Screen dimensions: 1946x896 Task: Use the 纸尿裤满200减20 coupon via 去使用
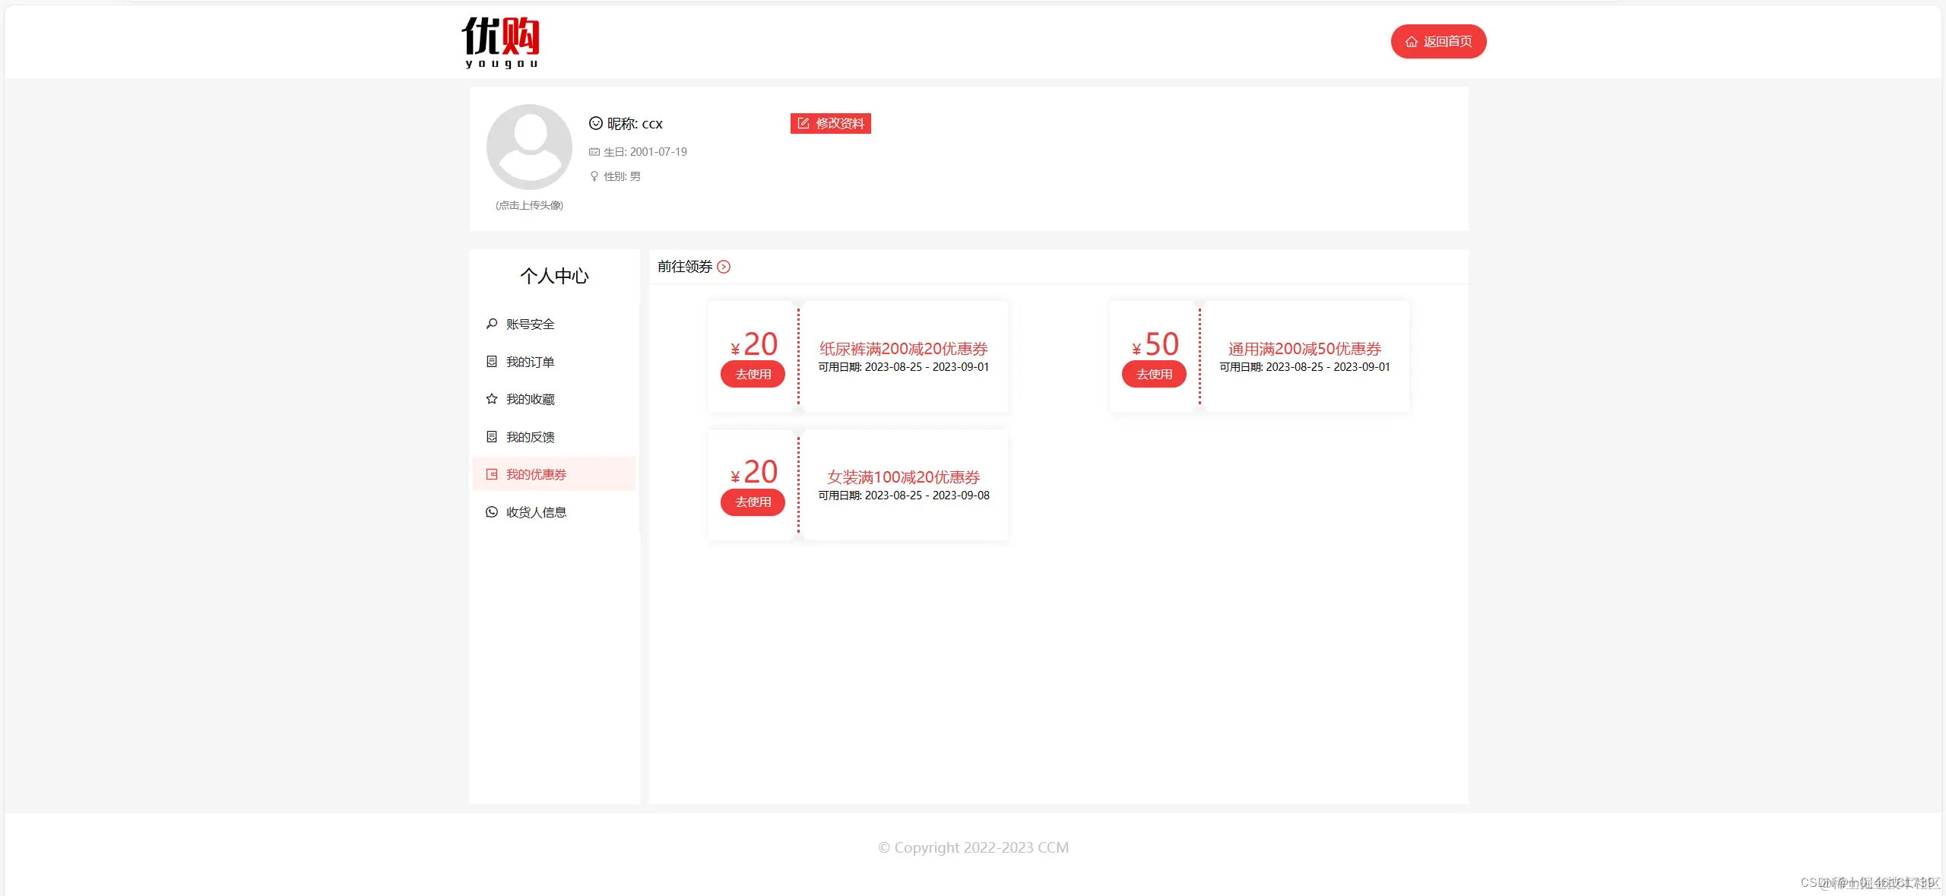point(753,374)
